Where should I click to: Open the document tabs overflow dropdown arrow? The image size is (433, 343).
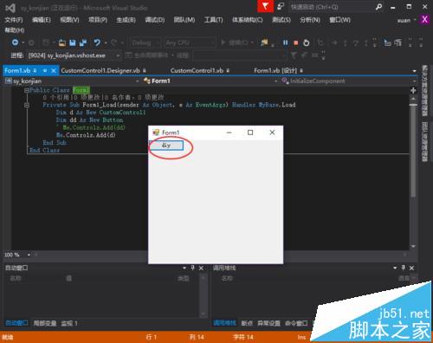point(415,71)
